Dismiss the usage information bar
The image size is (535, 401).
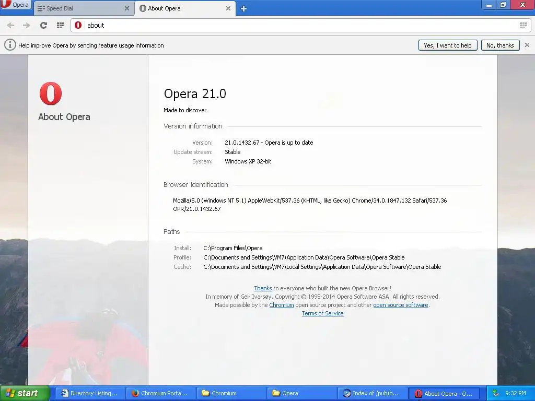(527, 45)
